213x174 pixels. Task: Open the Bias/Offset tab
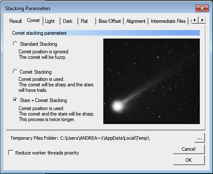110,21
